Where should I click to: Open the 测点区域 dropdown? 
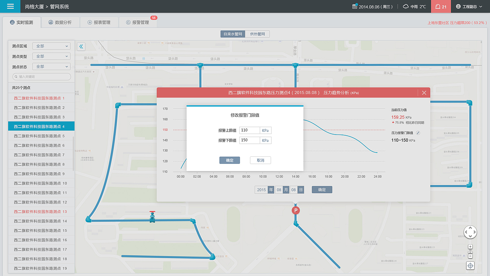coord(52,46)
